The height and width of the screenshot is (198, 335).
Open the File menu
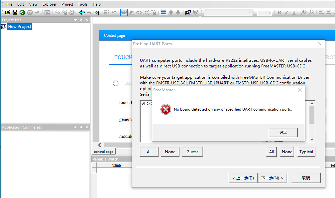[9, 4]
